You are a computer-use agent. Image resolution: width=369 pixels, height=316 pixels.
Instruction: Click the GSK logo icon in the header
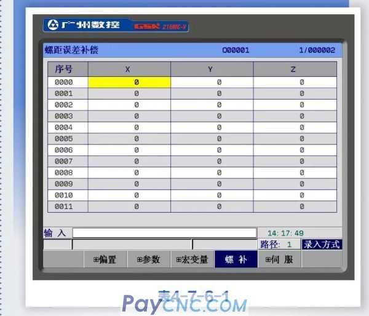[x=53, y=25]
